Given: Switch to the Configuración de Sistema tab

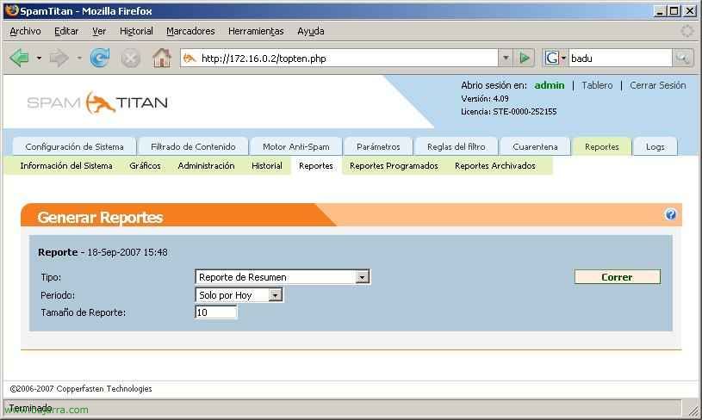Looking at the screenshot, I should click(x=74, y=146).
